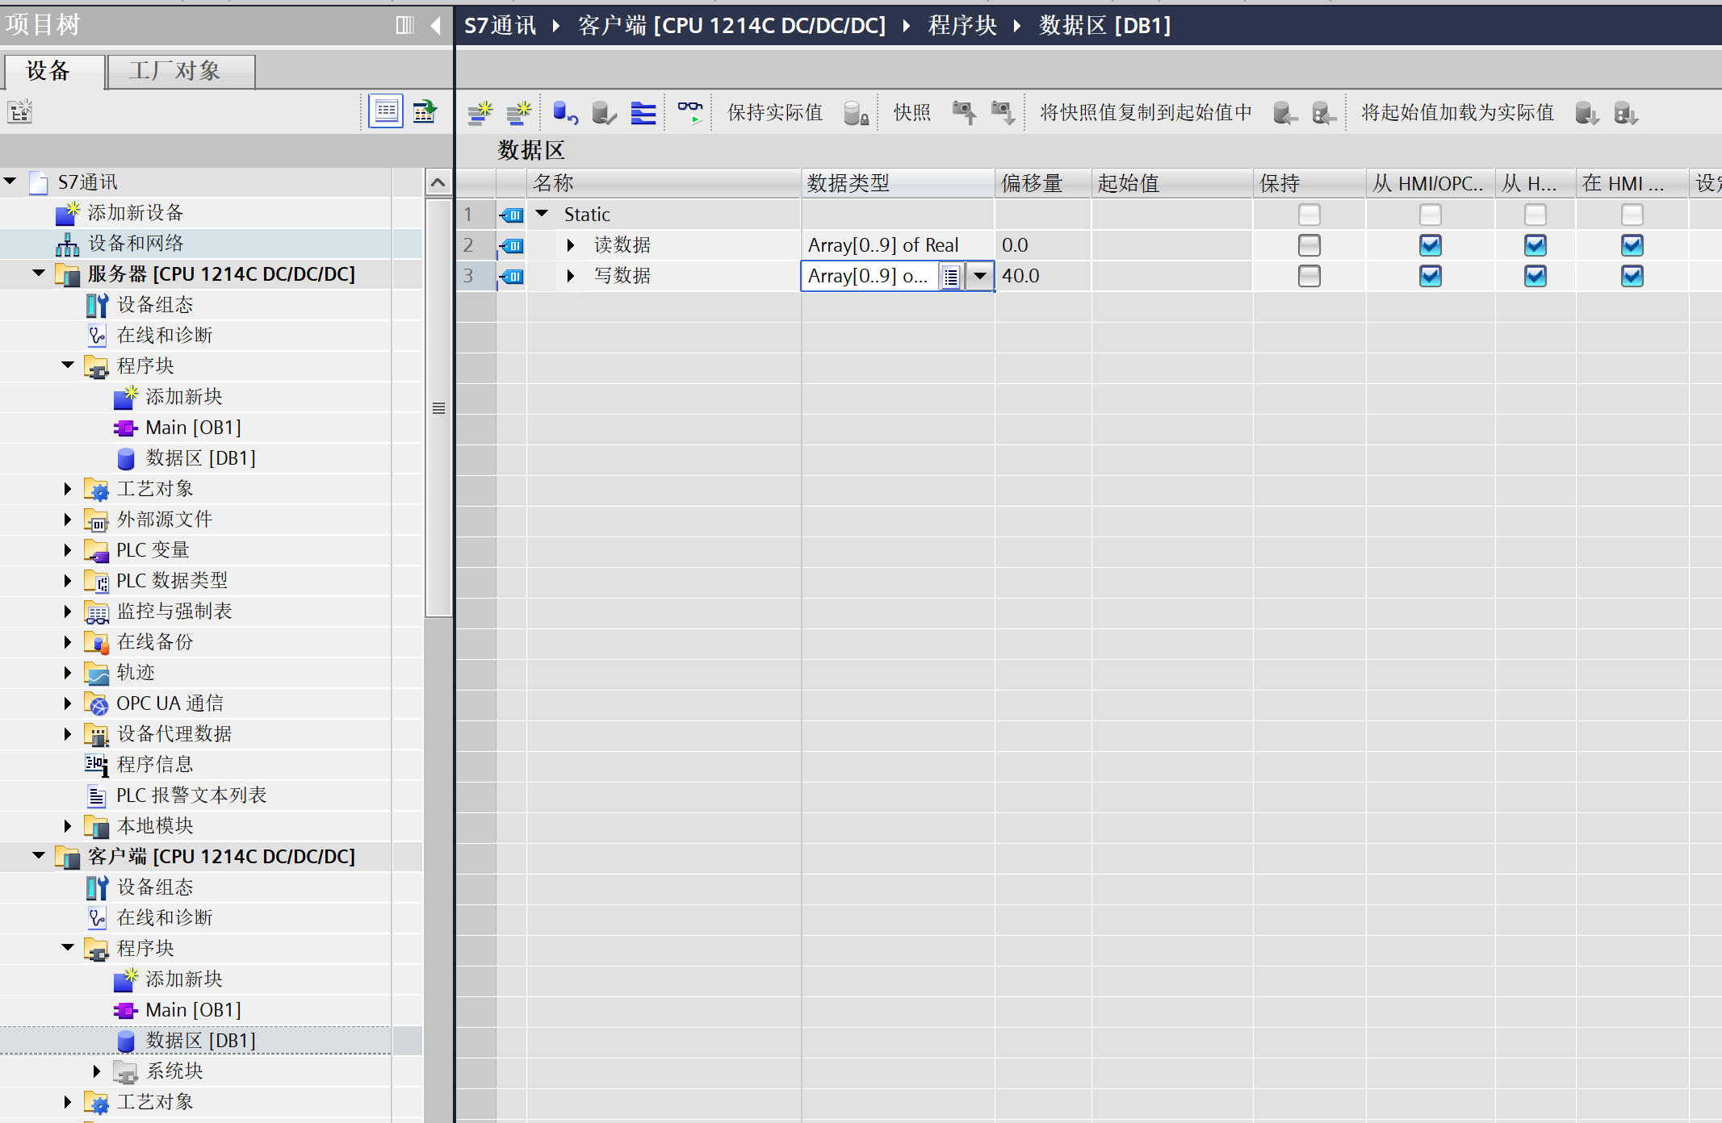This screenshot has height=1123, width=1722.
Task: Uncheck visible in HMI for 读数据 row
Action: tap(1632, 245)
